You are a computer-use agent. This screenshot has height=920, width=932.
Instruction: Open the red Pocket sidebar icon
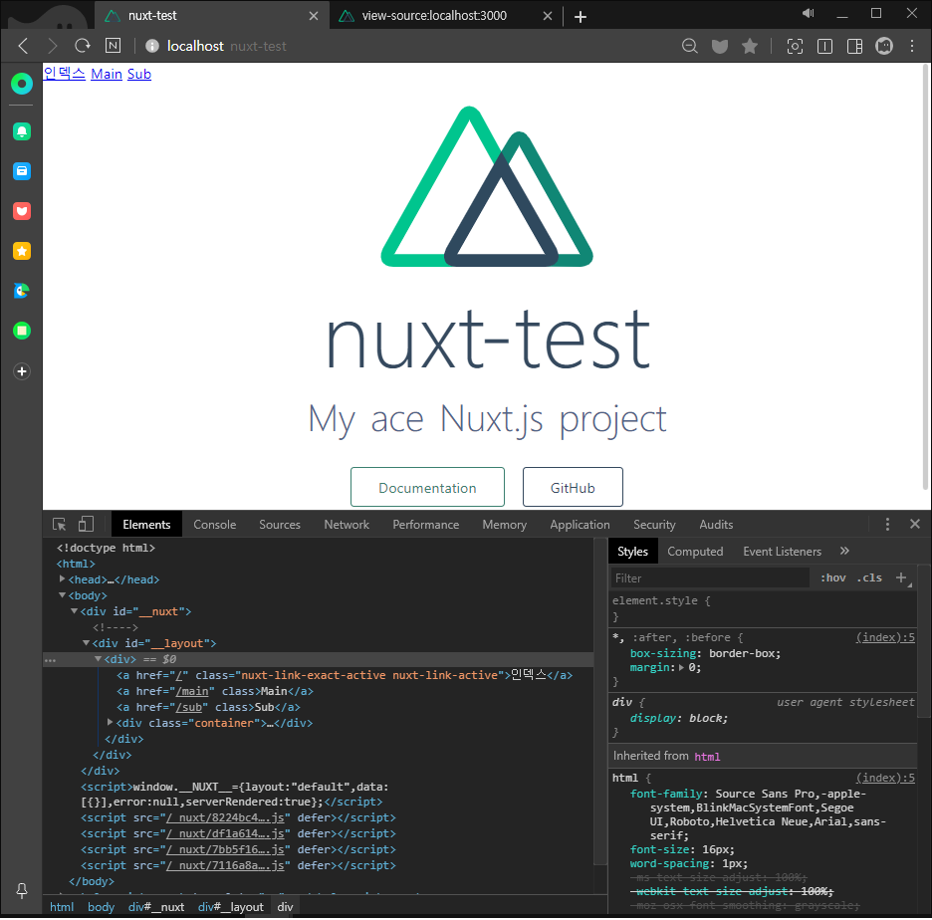pyautogui.click(x=22, y=211)
